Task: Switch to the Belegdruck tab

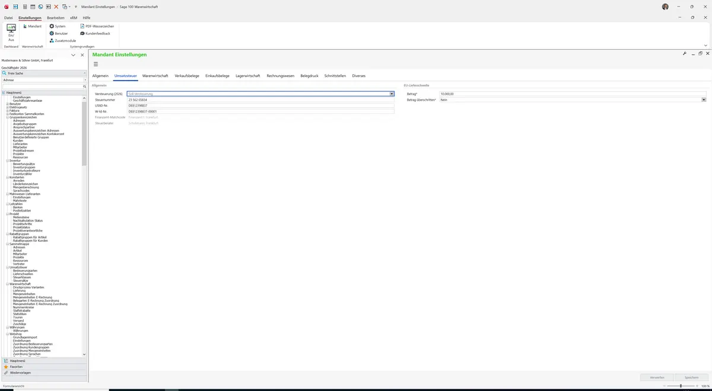Action: pos(310,76)
